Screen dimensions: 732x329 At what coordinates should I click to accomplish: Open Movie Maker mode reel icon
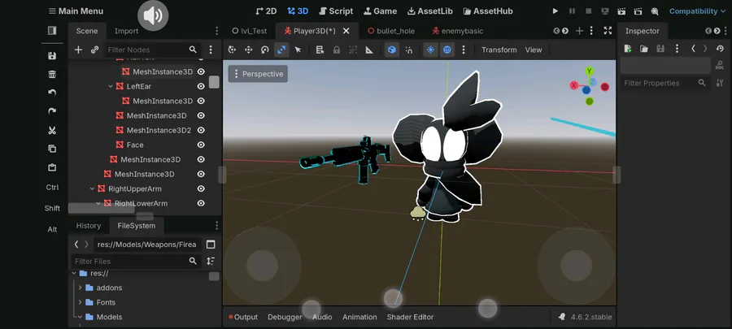[x=655, y=11]
